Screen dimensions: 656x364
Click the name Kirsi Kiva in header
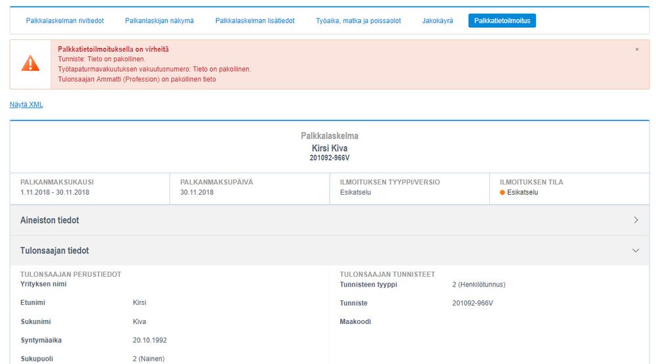(x=330, y=148)
